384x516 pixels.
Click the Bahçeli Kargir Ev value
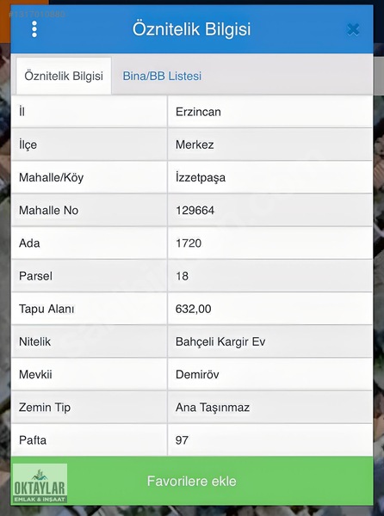coord(220,342)
